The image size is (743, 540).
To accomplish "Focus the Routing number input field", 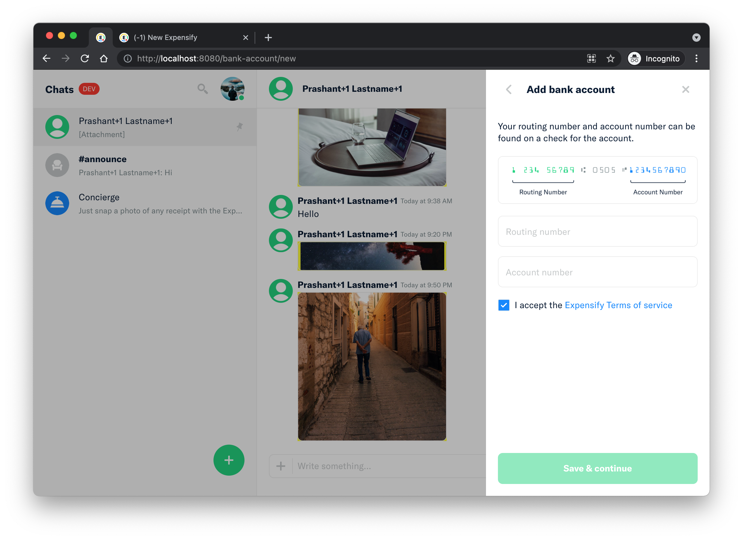I will [x=597, y=232].
